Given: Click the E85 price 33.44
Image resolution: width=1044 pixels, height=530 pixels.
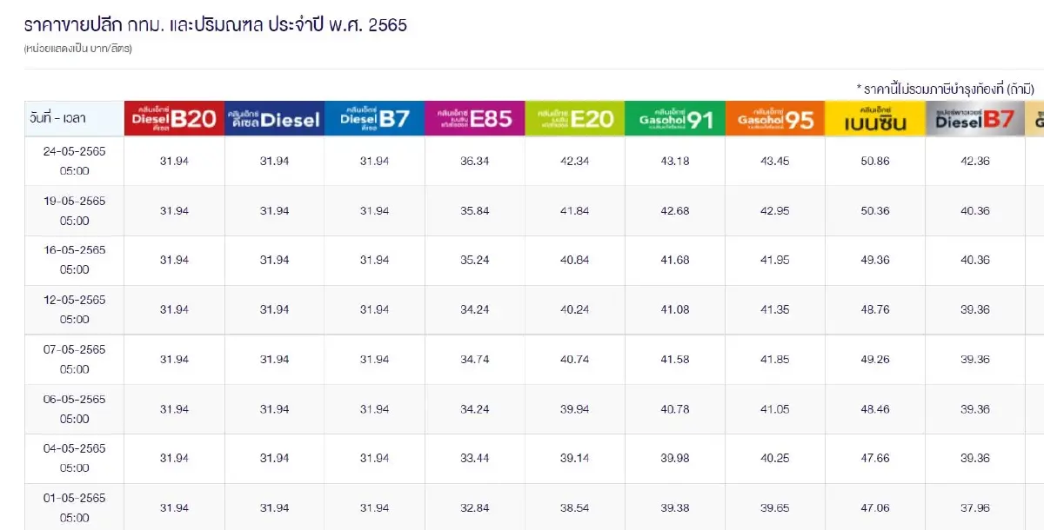Looking at the screenshot, I should click(475, 458).
